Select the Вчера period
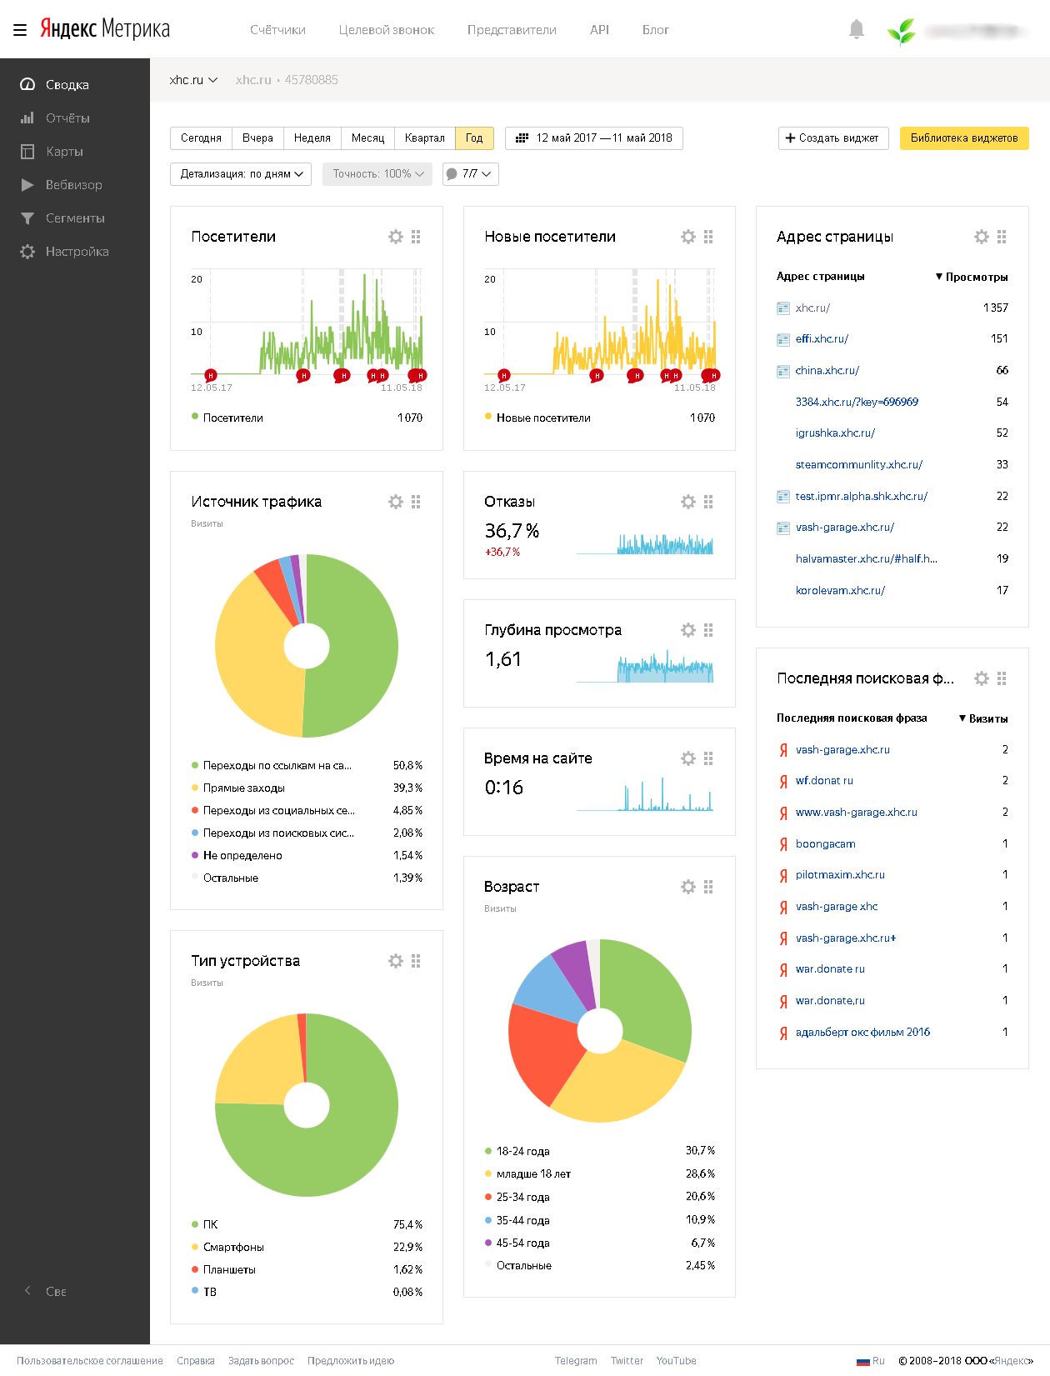Image resolution: width=1050 pixels, height=1376 pixels. (x=257, y=138)
